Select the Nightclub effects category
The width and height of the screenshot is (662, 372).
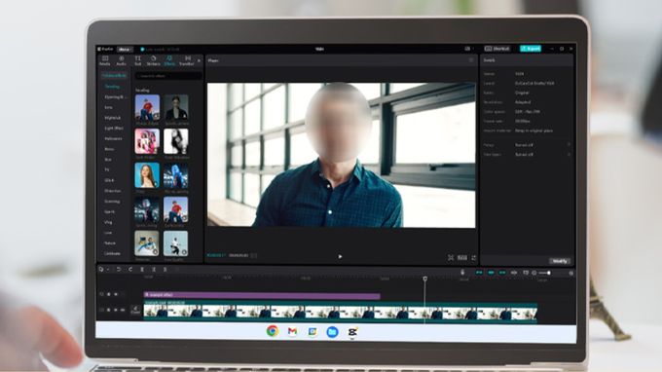pyautogui.click(x=113, y=118)
